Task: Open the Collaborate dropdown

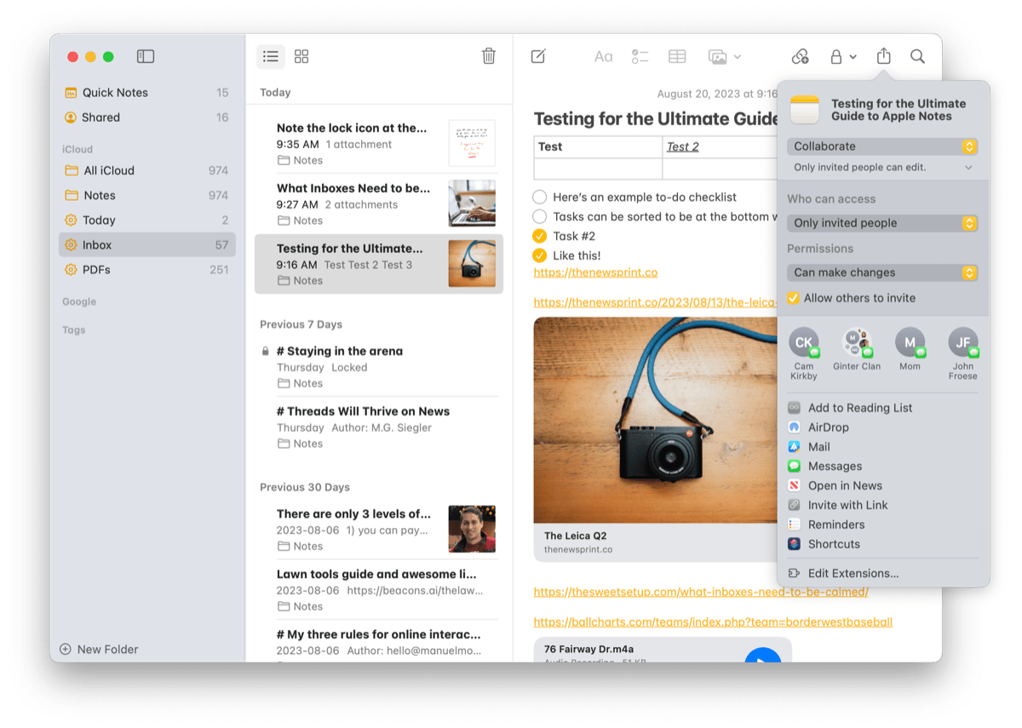Action: (882, 146)
